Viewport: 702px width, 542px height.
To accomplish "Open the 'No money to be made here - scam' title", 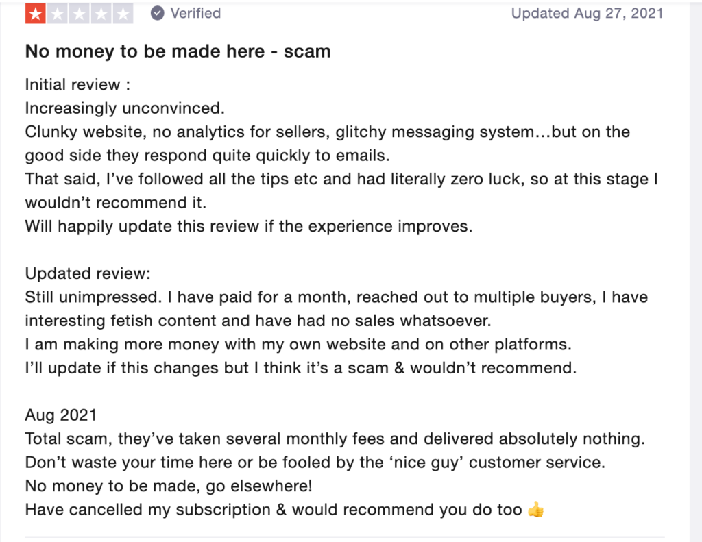I will [x=178, y=51].
